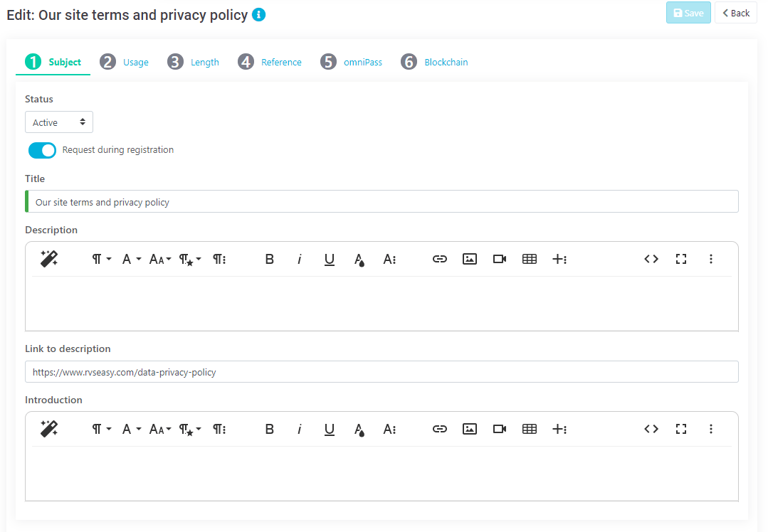Open the Blockchain tab

tap(434, 62)
